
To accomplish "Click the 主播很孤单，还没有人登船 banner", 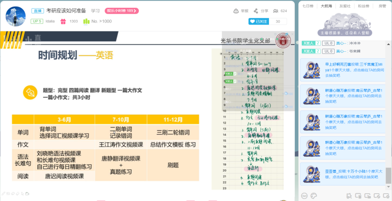I will point(345,33).
